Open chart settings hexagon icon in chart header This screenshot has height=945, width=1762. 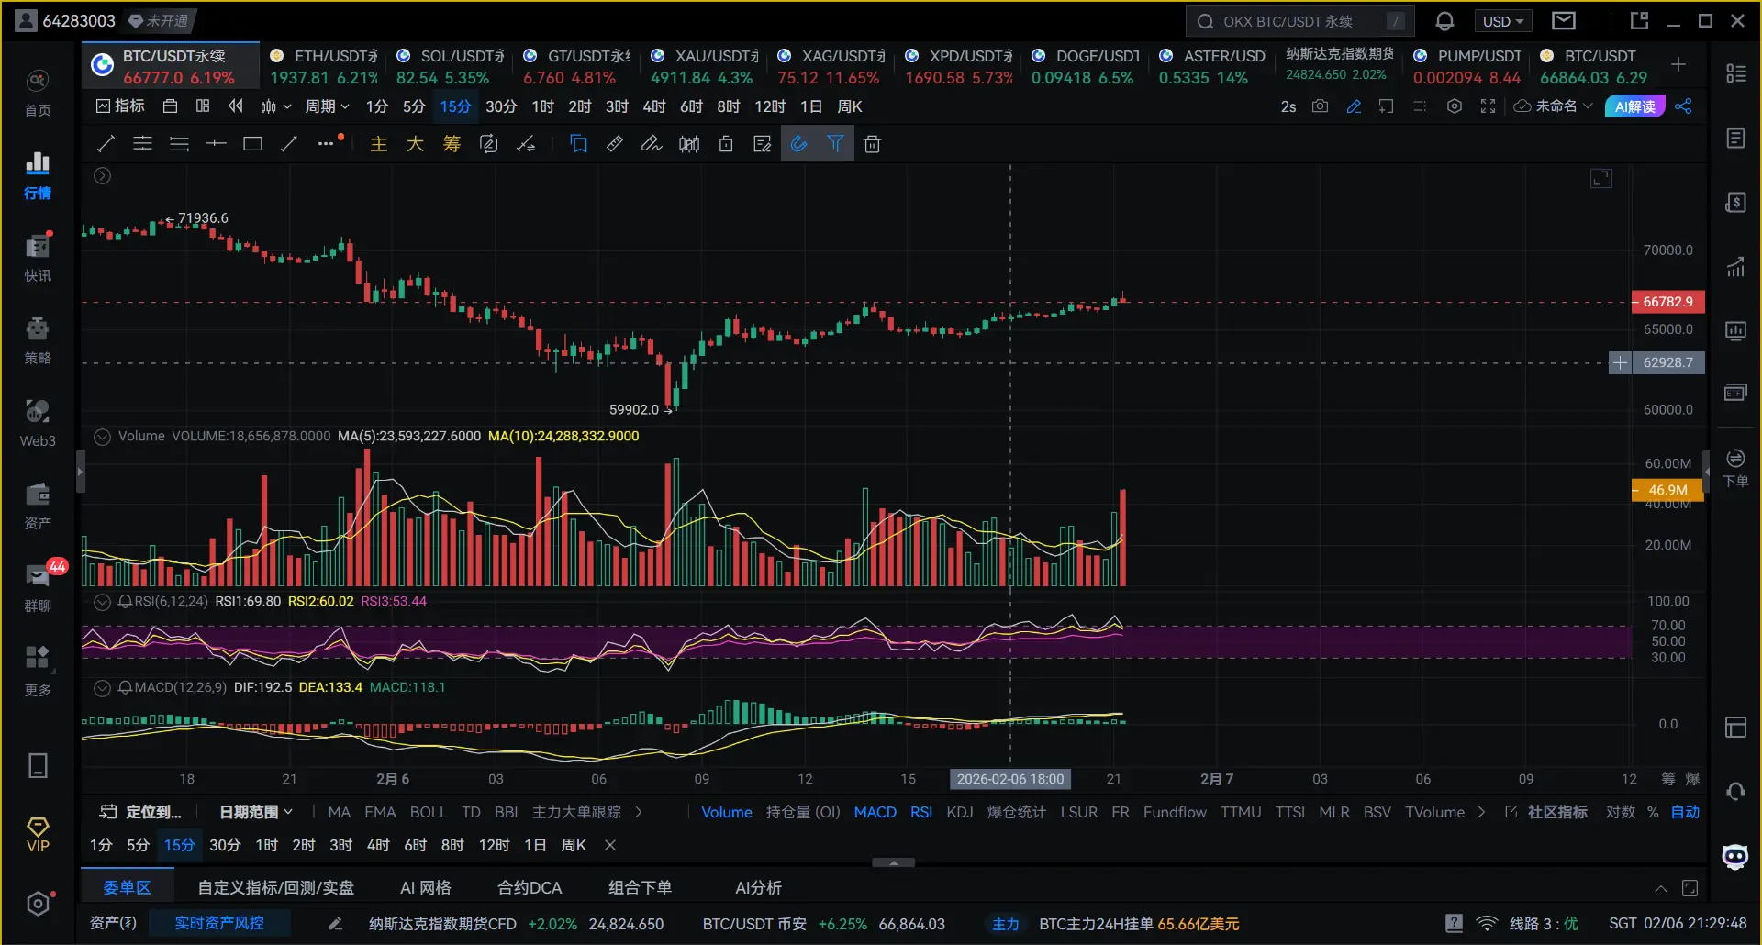pyautogui.click(x=1455, y=106)
